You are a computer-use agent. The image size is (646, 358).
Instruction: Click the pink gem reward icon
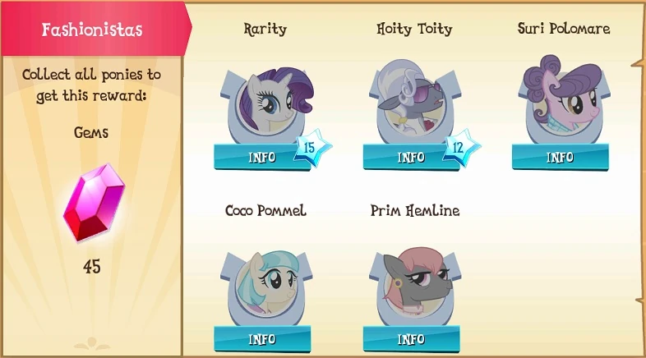pos(90,201)
